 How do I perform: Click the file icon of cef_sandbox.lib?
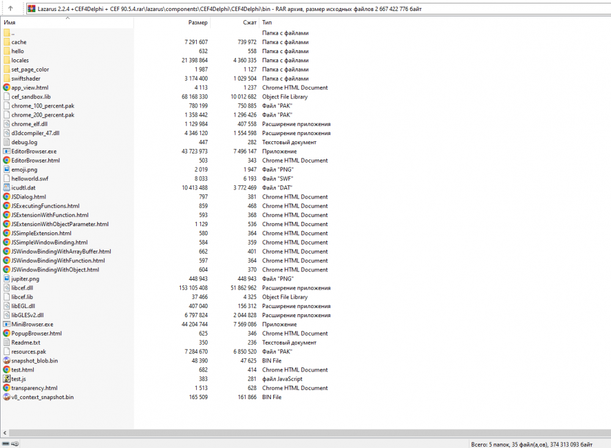(x=7, y=97)
